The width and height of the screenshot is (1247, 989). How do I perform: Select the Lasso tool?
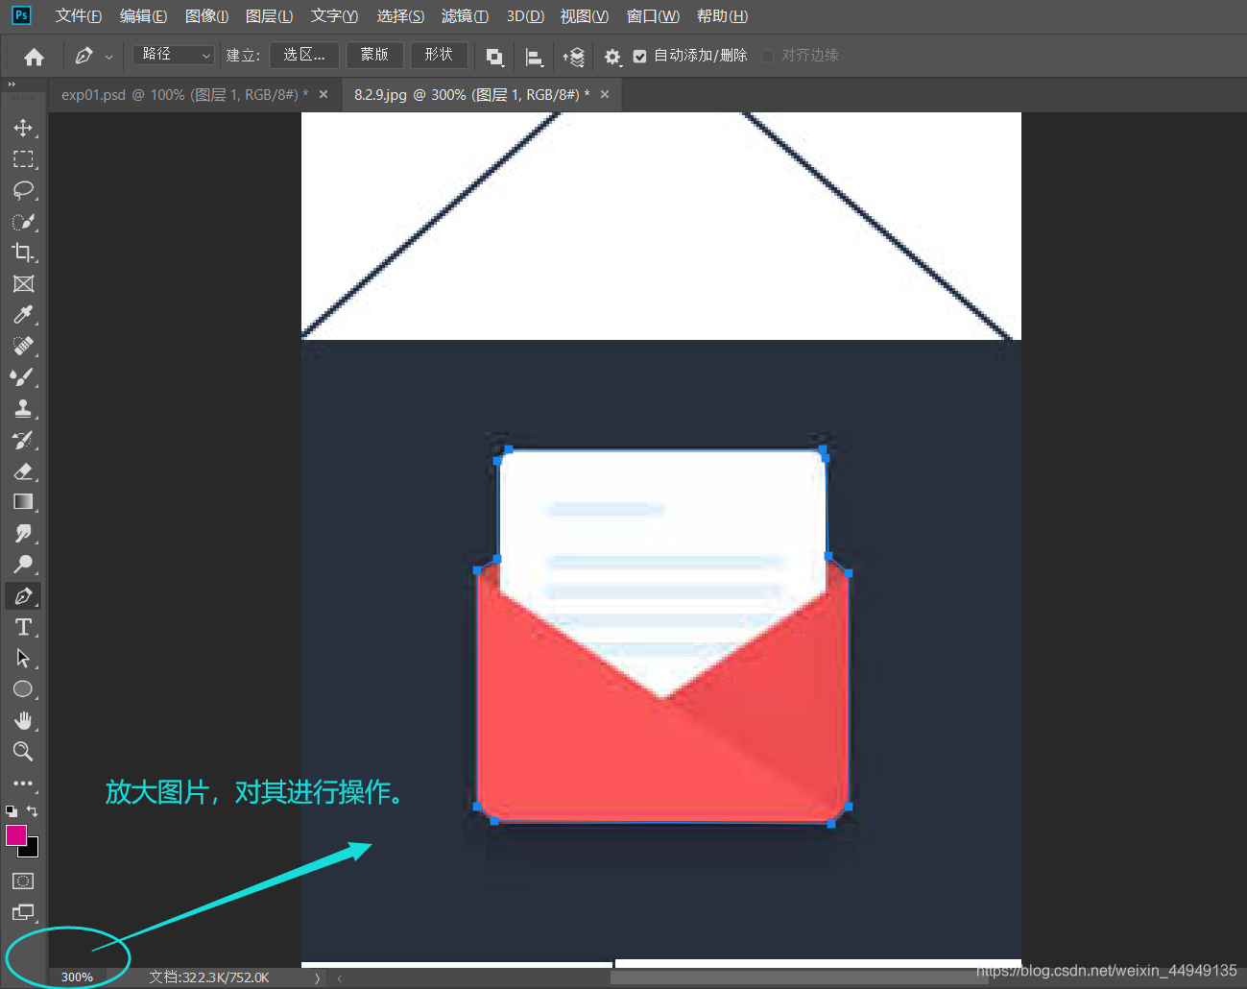coord(23,190)
